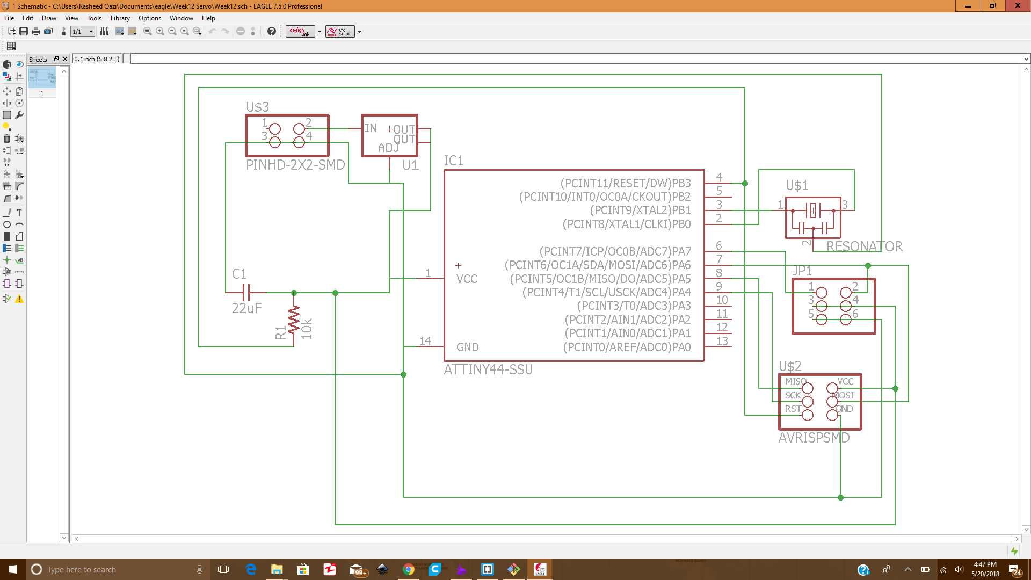Expand the designlink dropdown arrow
The image size is (1031, 580).
[320, 32]
